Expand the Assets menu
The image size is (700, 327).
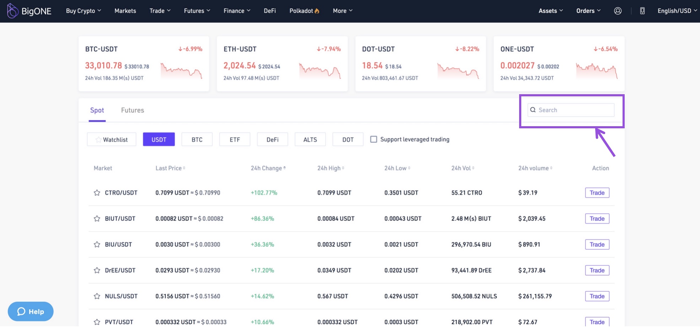550,11
